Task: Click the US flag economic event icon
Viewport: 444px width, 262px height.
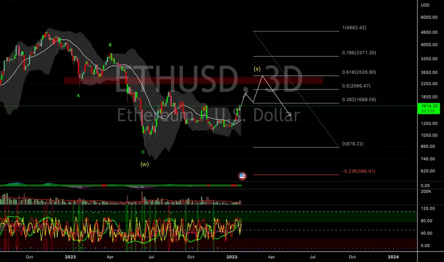Action: tap(242, 176)
